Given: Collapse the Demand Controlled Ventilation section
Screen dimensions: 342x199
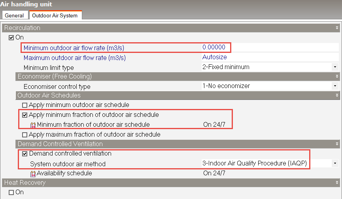Looking at the screenshot, I should tap(337, 144).
